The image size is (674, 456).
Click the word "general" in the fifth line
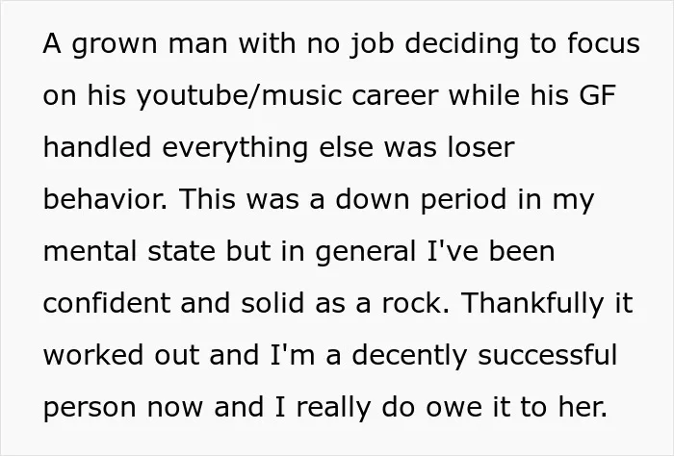(366, 252)
